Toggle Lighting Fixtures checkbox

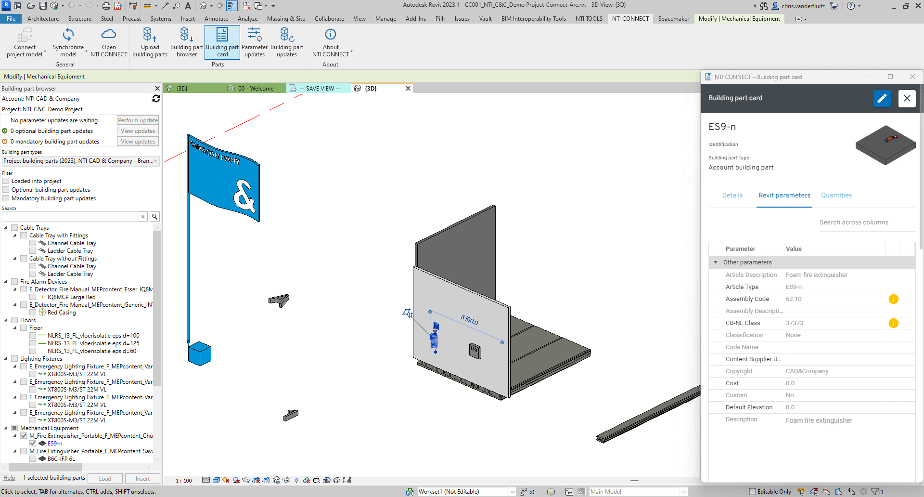click(14, 359)
